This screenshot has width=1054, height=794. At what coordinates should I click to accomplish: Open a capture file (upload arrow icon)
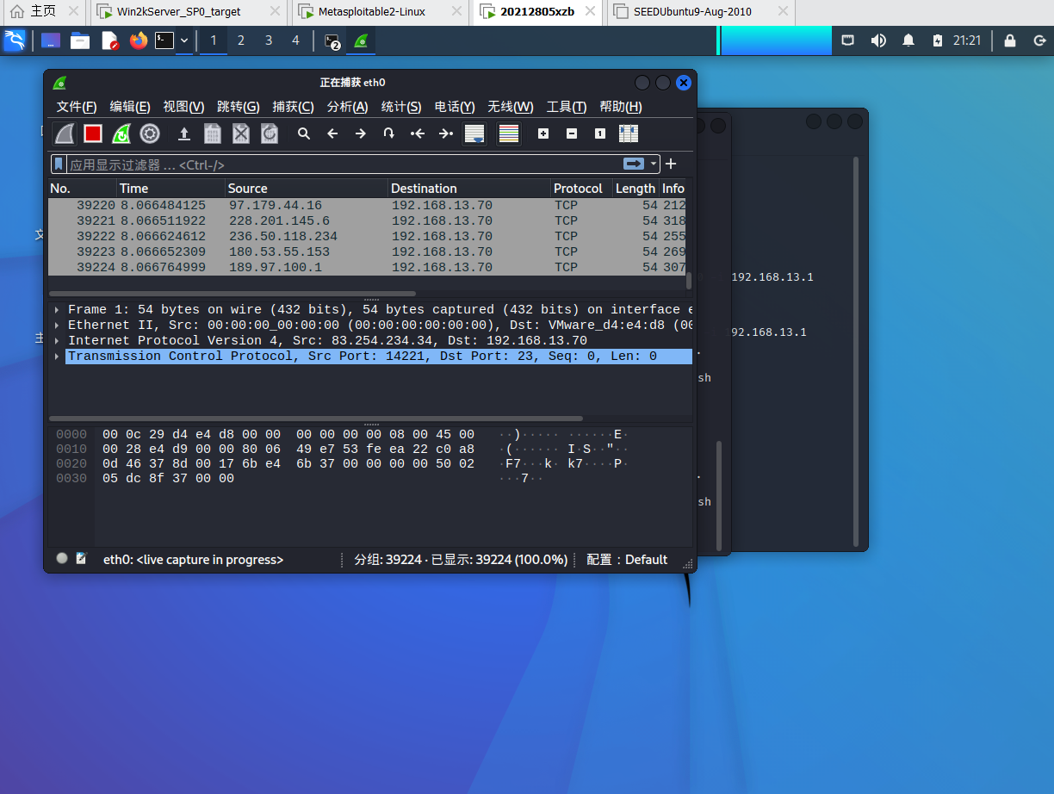tap(184, 133)
